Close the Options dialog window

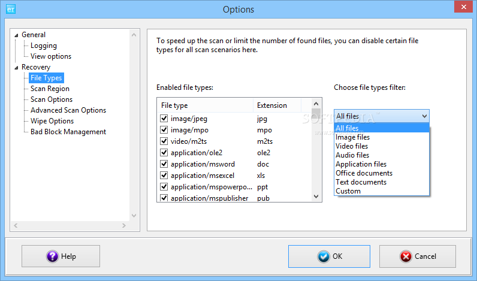(x=461, y=8)
